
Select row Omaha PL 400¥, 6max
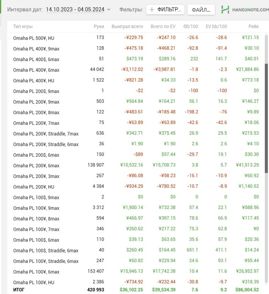[136, 70]
